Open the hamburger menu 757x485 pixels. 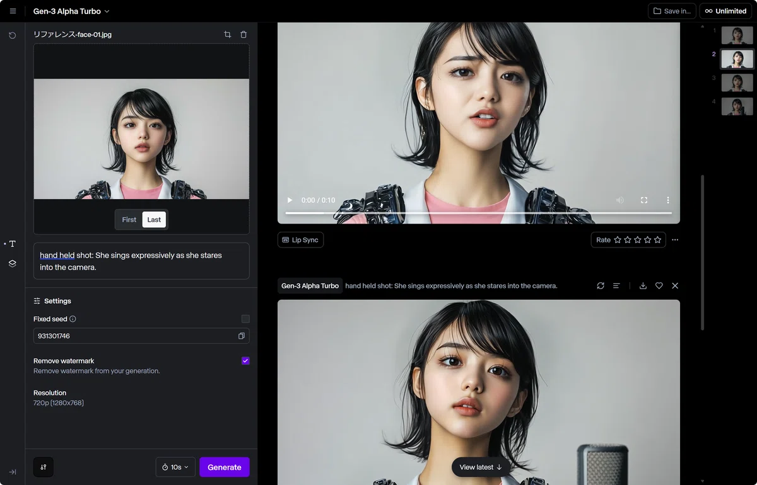pos(13,11)
